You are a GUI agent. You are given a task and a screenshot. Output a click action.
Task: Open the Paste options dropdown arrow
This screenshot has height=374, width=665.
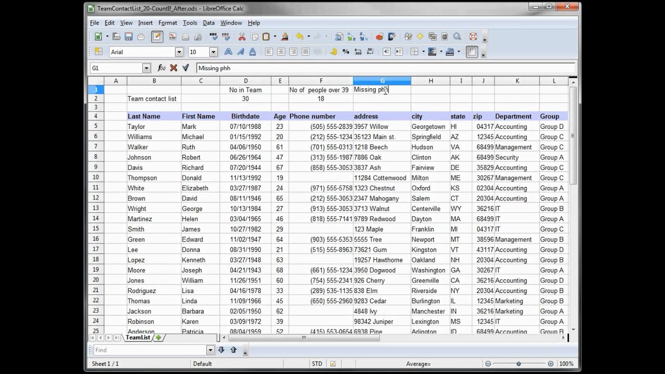pyautogui.click(x=274, y=37)
